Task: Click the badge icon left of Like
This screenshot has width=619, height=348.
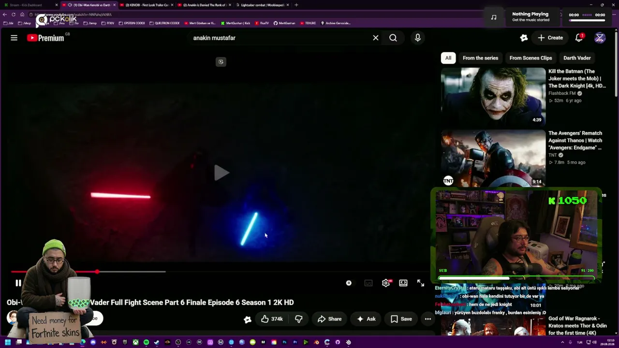Action: pyautogui.click(x=248, y=319)
